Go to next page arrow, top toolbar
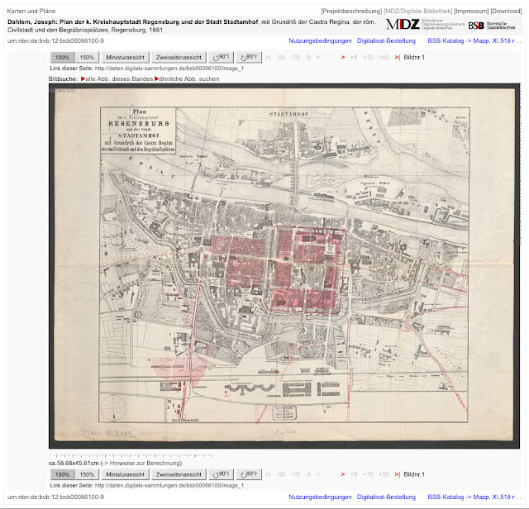This screenshot has width=529, height=509. (x=343, y=57)
